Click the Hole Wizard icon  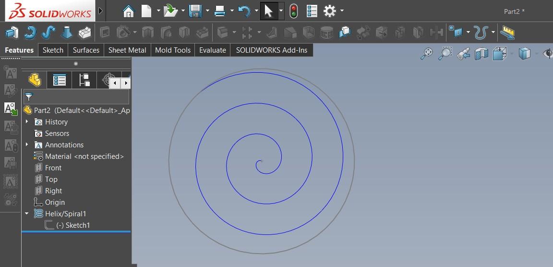pyautogui.click(x=123, y=33)
